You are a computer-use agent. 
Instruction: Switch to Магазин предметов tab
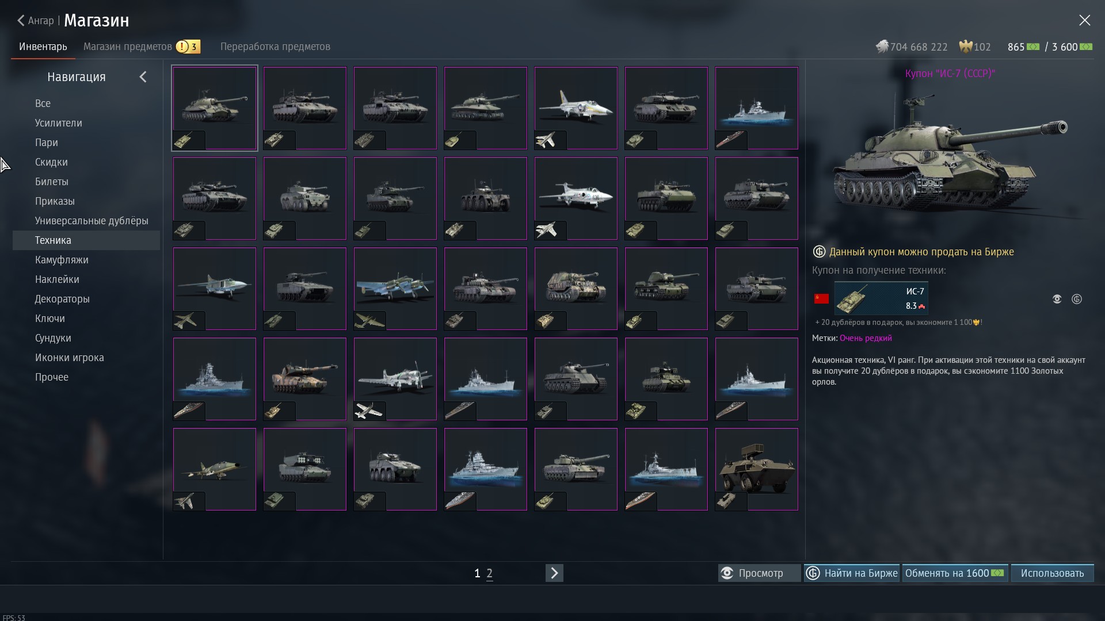128,47
